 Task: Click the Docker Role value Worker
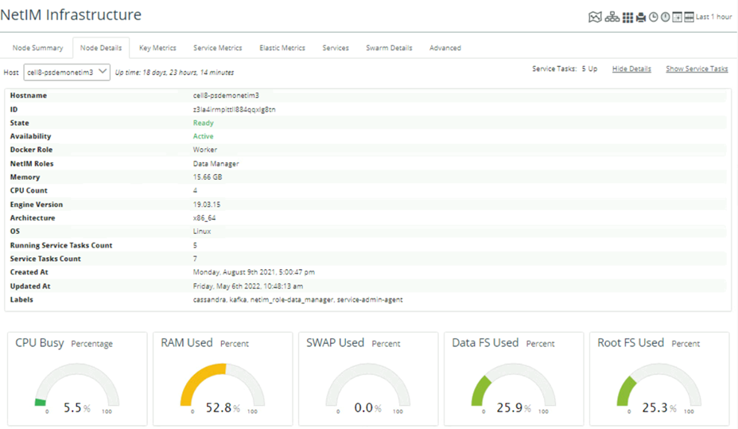[x=204, y=150]
